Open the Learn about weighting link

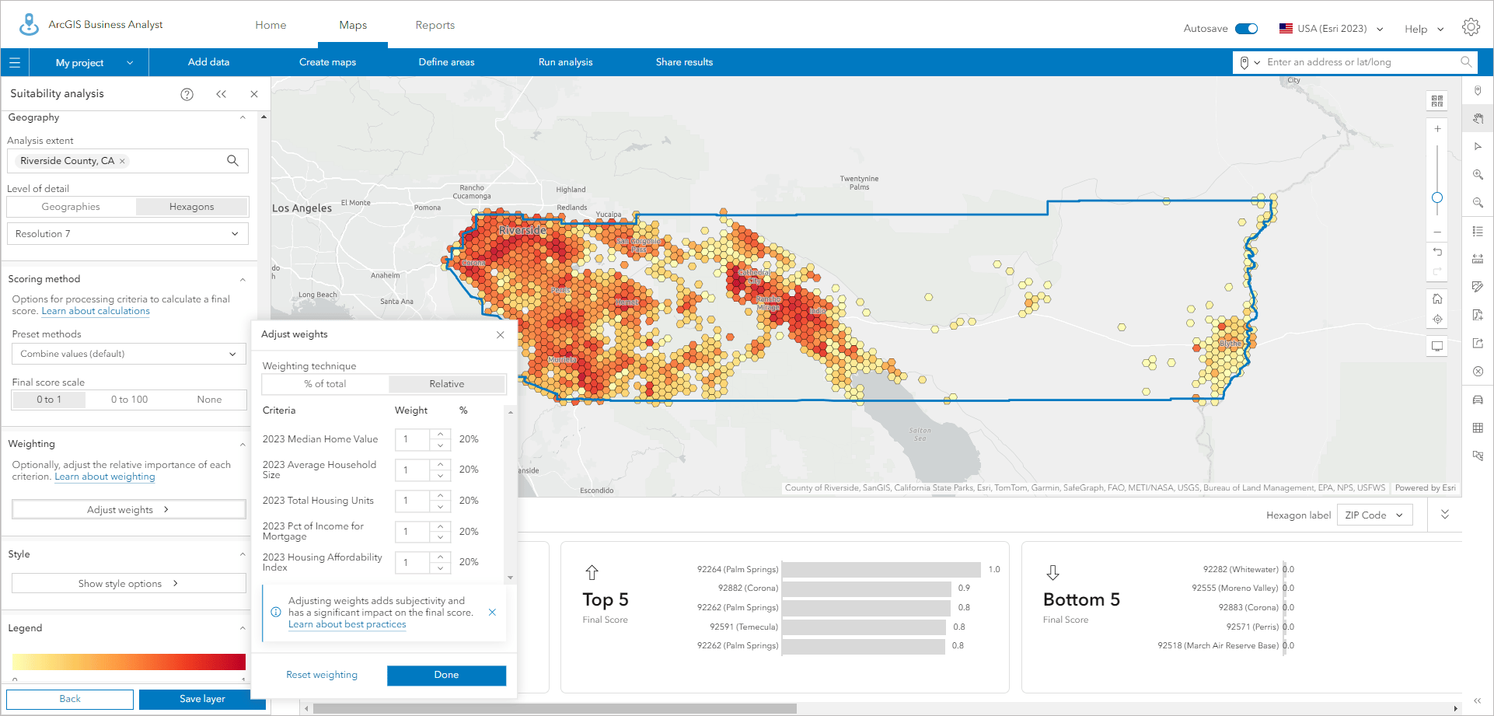[x=104, y=476]
